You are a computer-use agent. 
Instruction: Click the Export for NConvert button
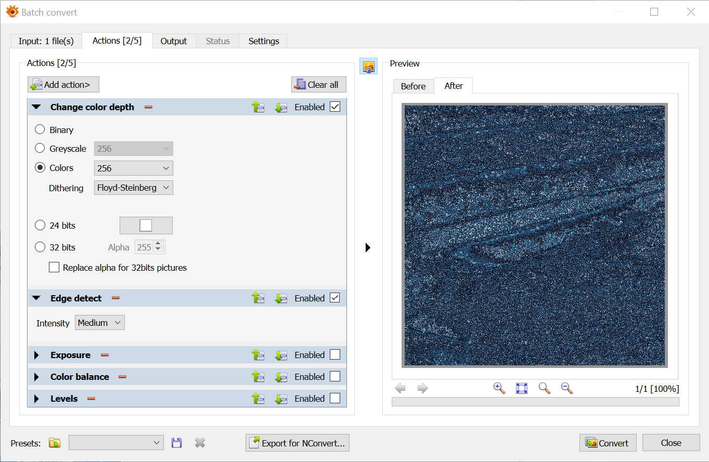297,443
